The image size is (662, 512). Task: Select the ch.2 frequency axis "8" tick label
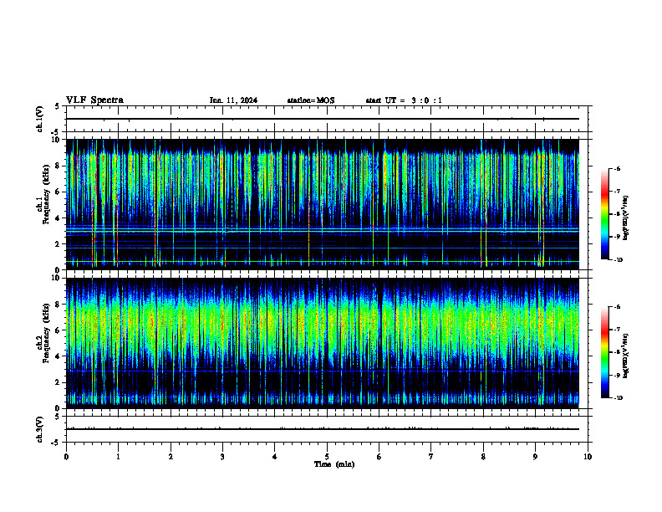[59, 305]
